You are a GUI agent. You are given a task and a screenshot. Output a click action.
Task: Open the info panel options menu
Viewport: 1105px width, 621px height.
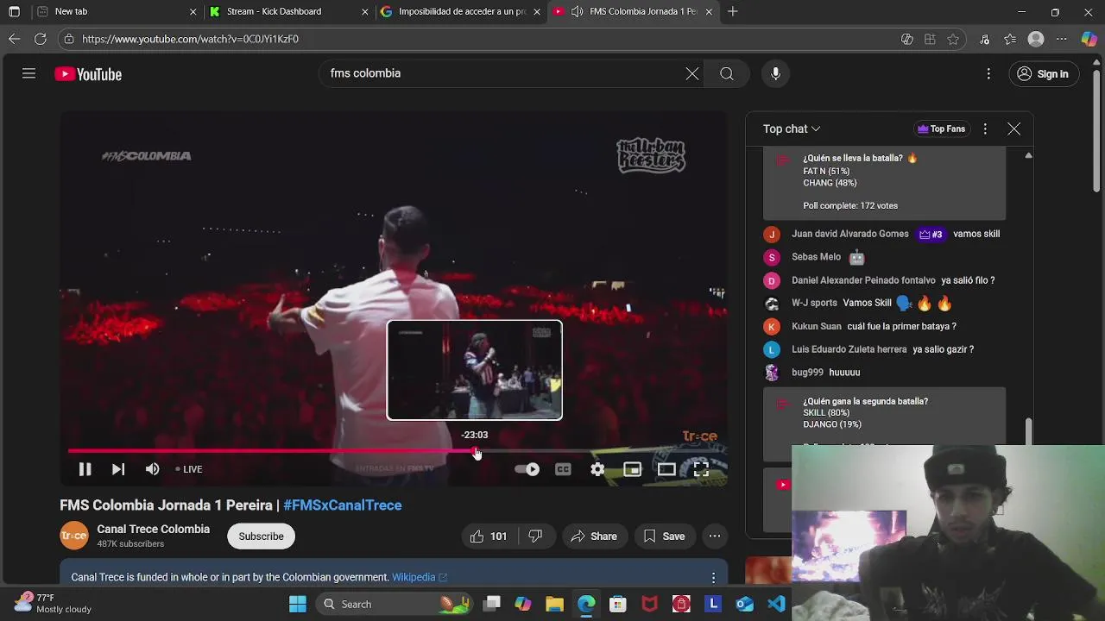pyautogui.click(x=713, y=577)
